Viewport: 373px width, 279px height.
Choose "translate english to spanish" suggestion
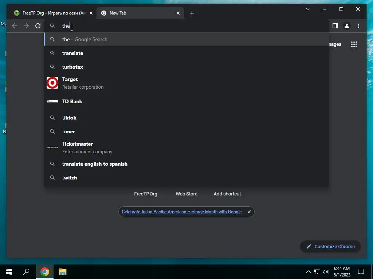pyautogui.click(x=187, y=164)
